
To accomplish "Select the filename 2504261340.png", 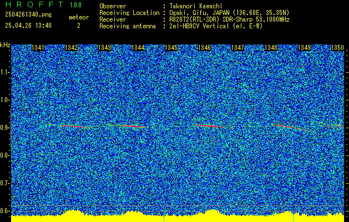I will (28, 14).
